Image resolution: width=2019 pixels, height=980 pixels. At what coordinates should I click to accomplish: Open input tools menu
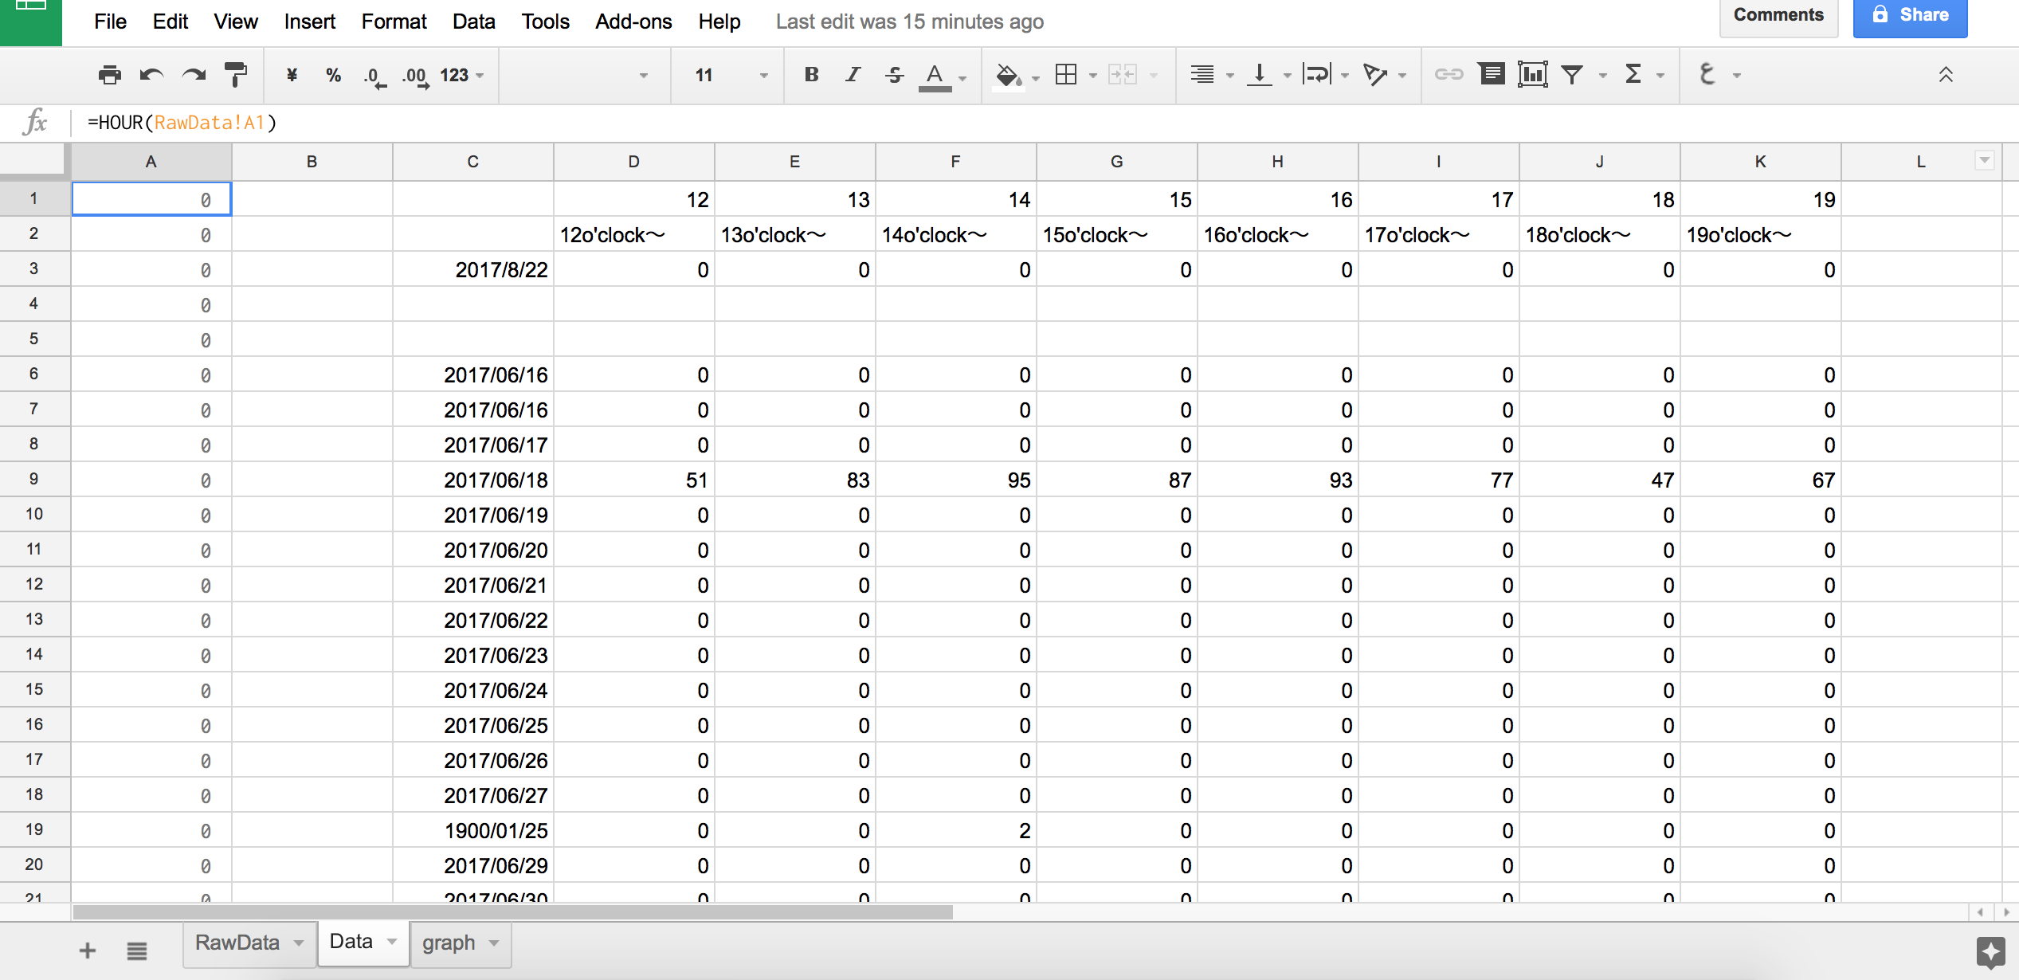click(1707, 74)
